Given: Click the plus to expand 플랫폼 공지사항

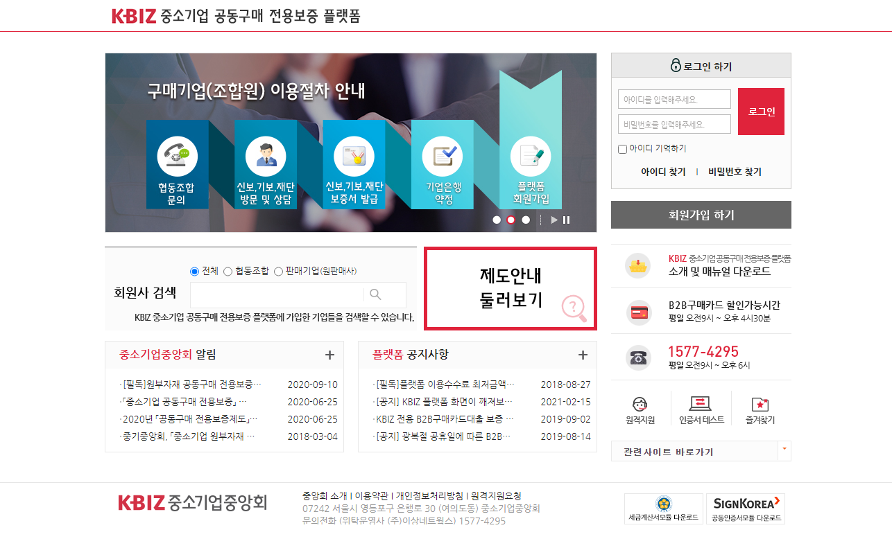Looking at the screenshot, I should point(583,354).
